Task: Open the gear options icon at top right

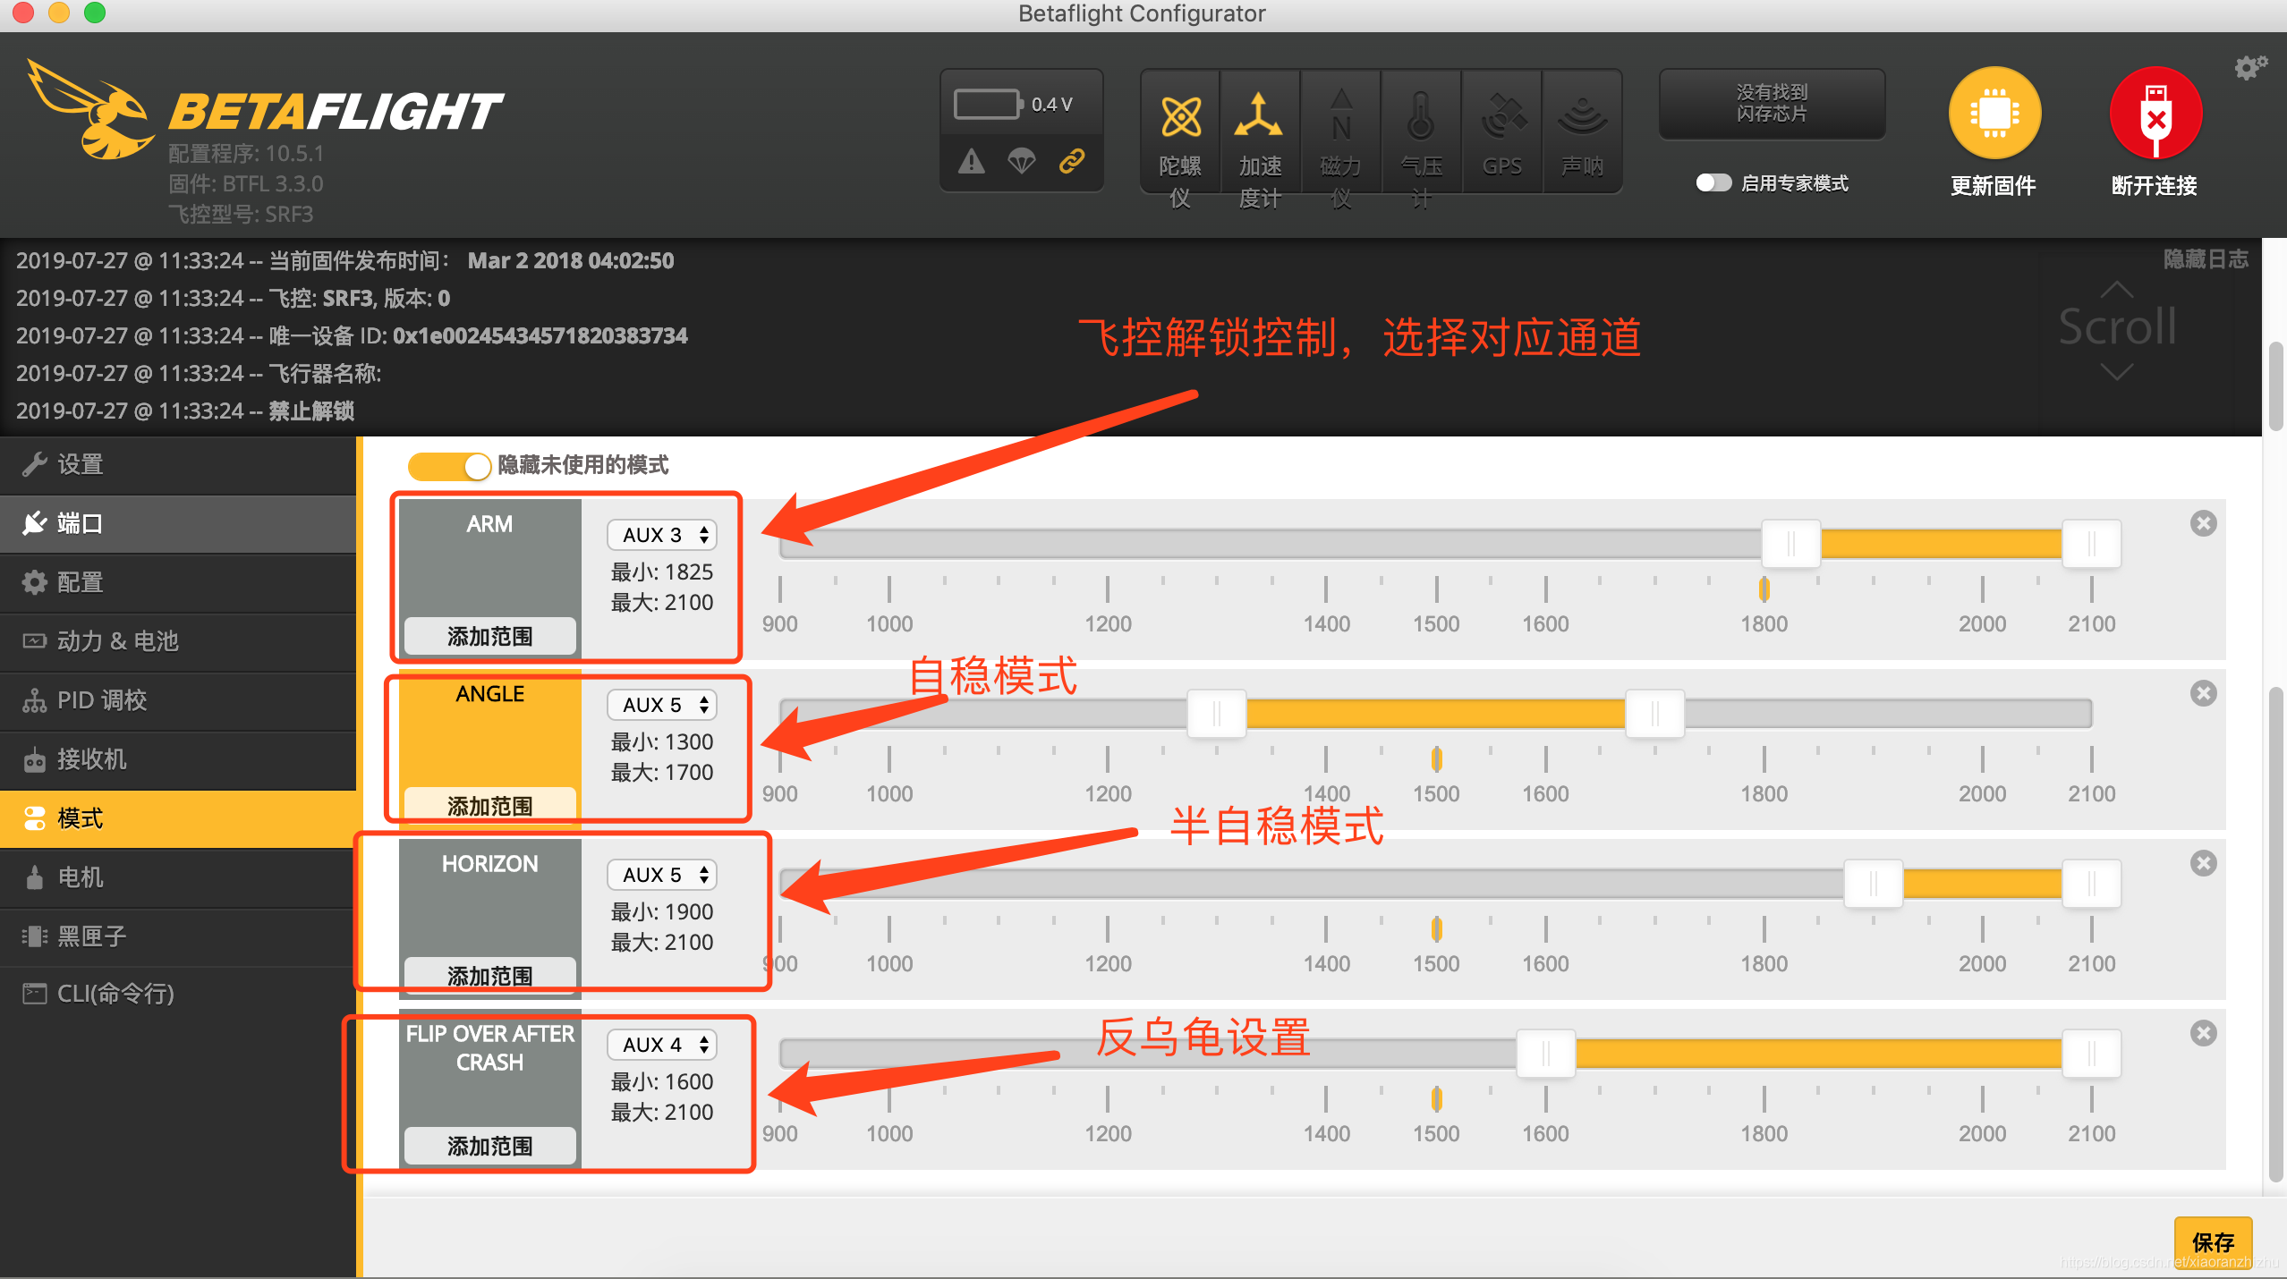Action: tap(2250, 67)
